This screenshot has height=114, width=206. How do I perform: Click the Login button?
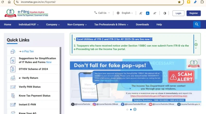pos(178,13)
